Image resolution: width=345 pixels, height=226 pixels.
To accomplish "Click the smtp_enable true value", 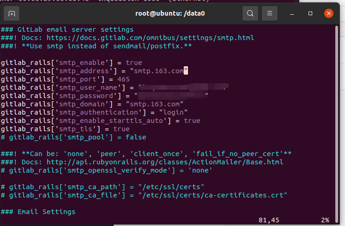I will 134,63.
